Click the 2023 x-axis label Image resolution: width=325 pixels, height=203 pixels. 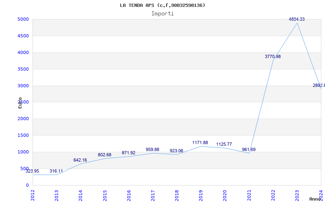pos(297,195)
